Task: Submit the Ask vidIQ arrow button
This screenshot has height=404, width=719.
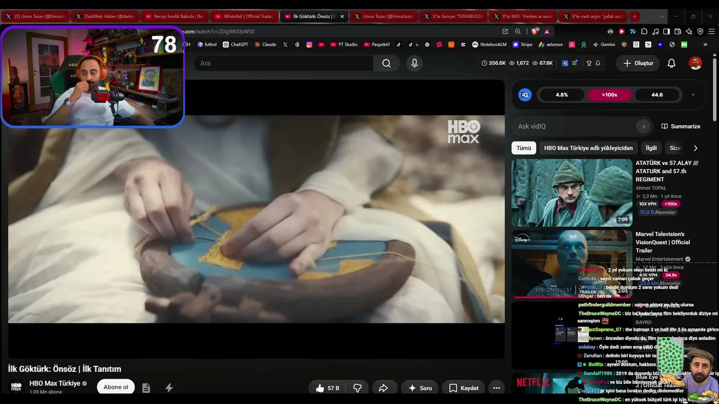Action: click(x=644, y=126)
